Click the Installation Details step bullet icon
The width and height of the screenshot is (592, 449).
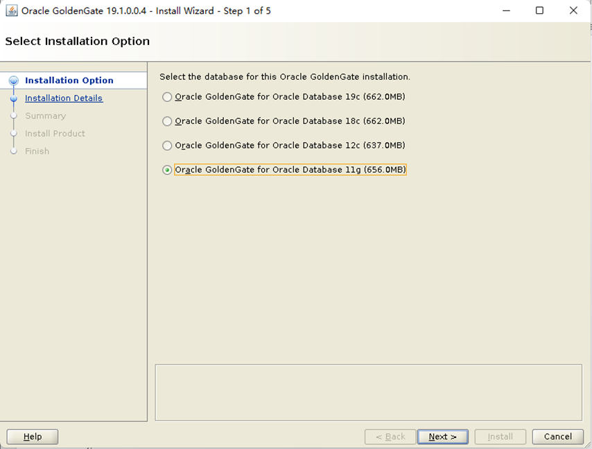(14, 98)
